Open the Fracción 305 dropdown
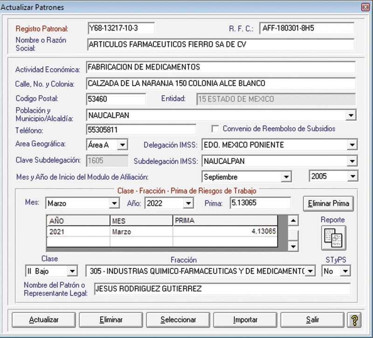The width and height of the screenshot is (373, 338). [x=311, y=271]
